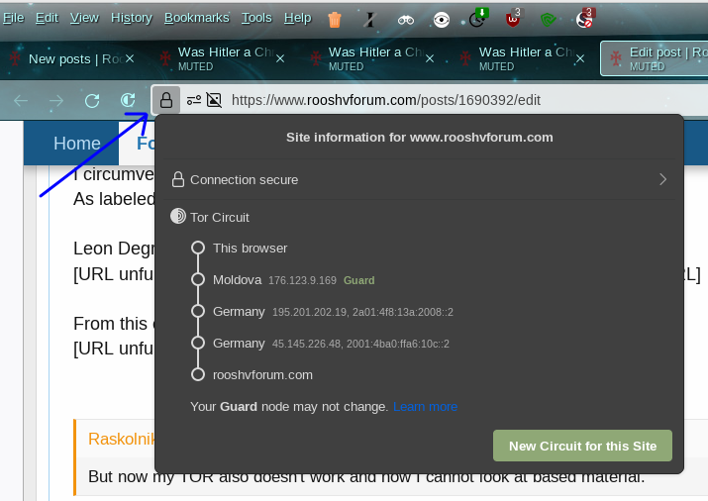The image size is (708, 501).
Task: Click Connection secure row label
Action: pos(244,179)
